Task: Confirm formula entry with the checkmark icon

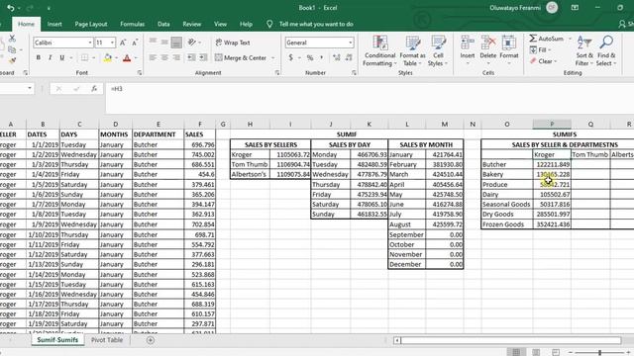Action: (x=76, y=88)
